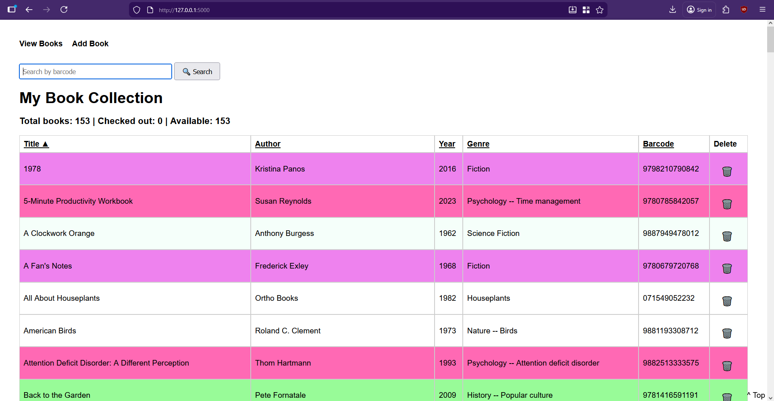Screen dimensions: 774x401
Task: Sort books by Year header
Action: [447, 144]
